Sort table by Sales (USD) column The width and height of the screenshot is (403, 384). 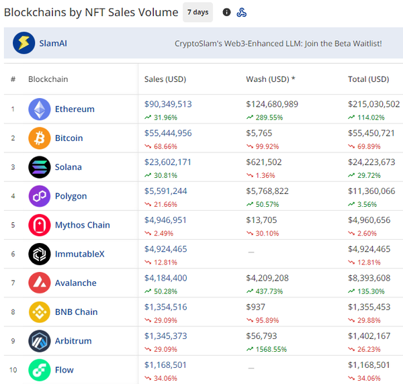pyautogui.click(x=165, y=79)
